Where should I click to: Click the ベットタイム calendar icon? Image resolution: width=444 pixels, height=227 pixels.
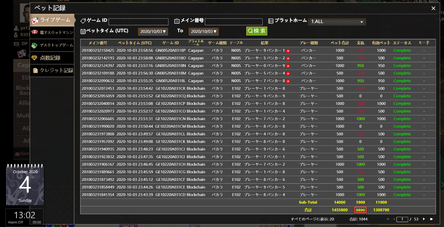click(x=83, y=31)
